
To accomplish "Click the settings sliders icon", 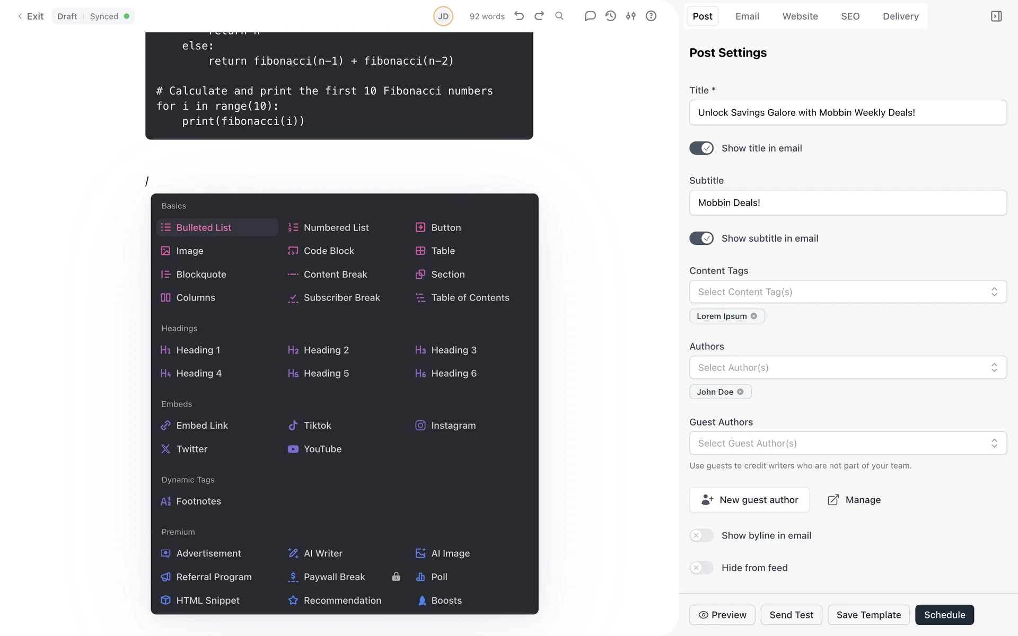I will click(x=630, y=16).
